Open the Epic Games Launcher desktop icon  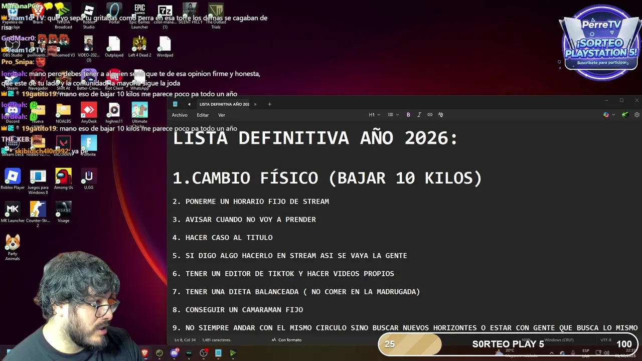[139, 15]
